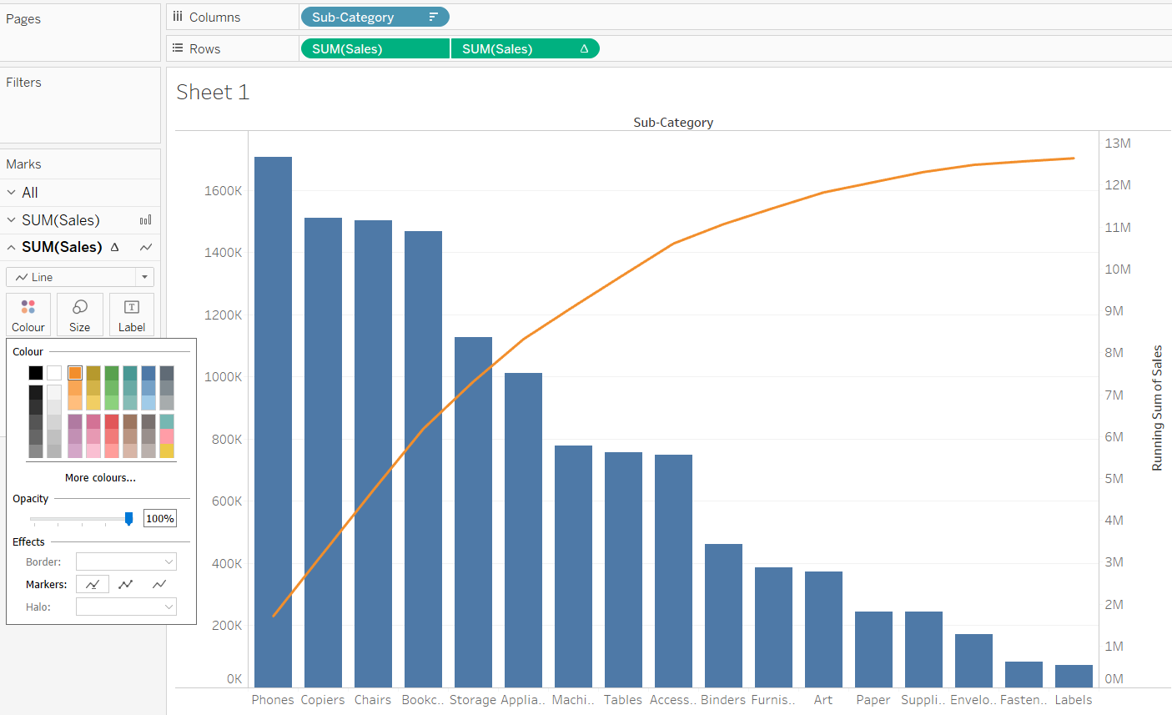Screen dimensions: 1172x715
Task: Click the Copiers axis label
Action: [x=323, y=700]
